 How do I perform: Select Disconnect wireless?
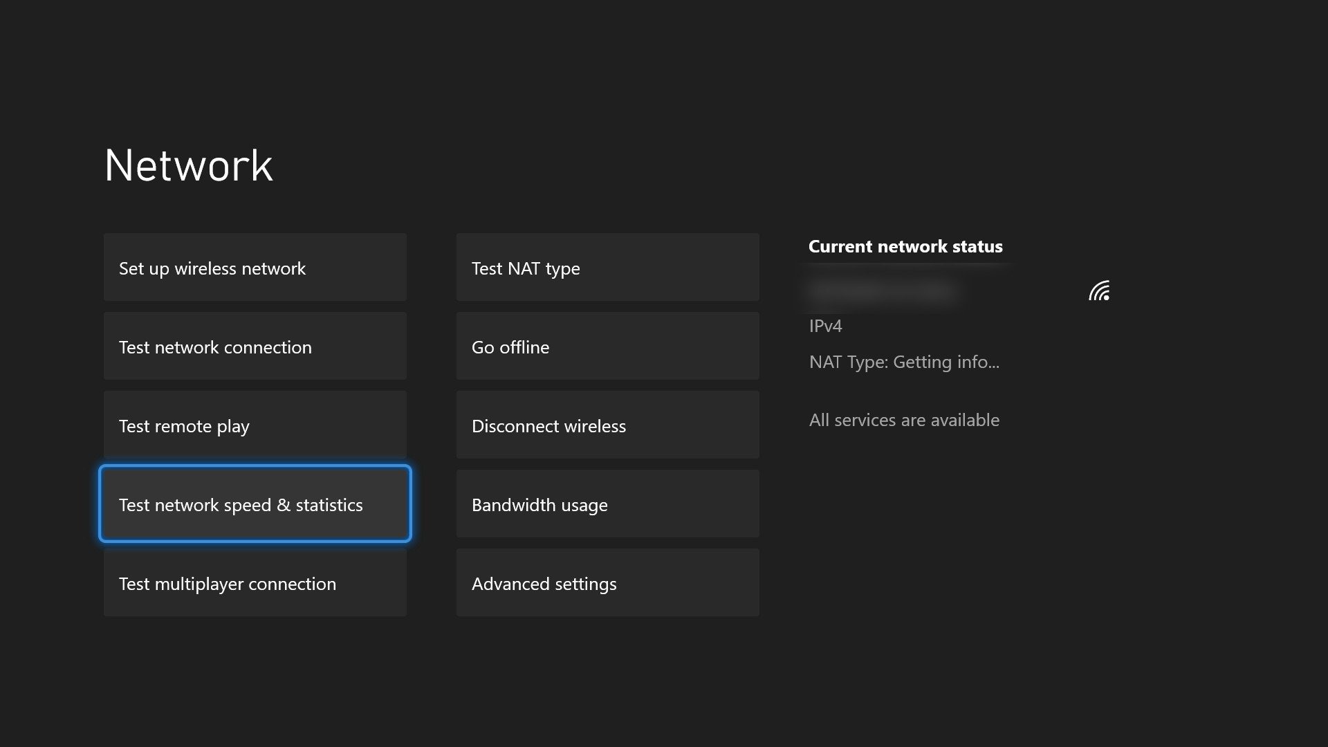click(607, 425)
